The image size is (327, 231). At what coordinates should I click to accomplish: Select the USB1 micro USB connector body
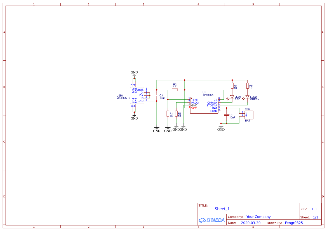[x=138, y=95]
